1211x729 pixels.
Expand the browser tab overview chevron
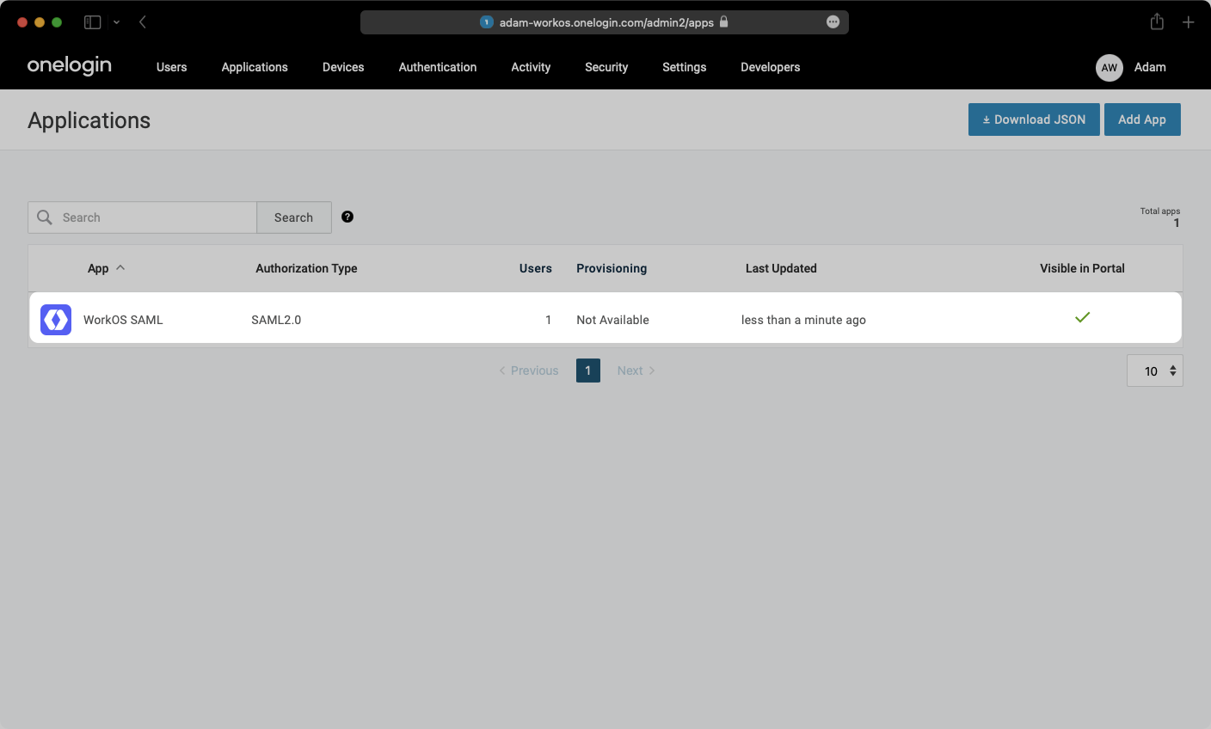click(117, 21)
